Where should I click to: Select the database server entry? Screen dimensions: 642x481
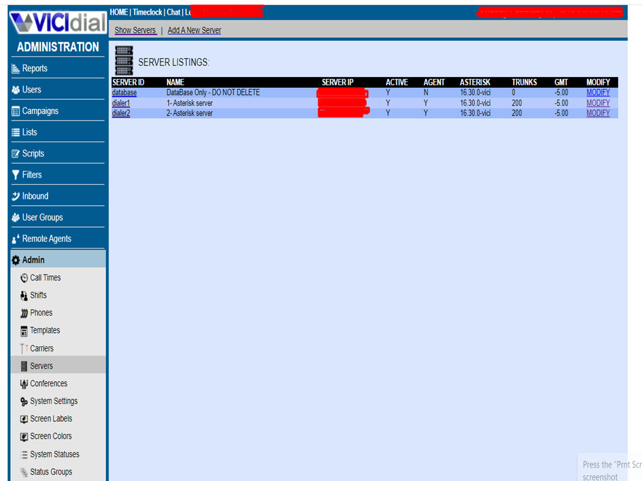123,92
